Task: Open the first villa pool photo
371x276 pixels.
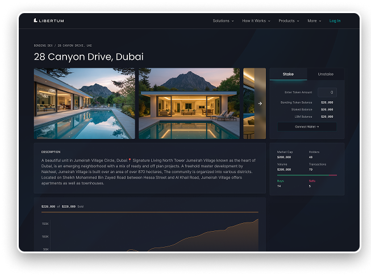Action: (84, 104)
